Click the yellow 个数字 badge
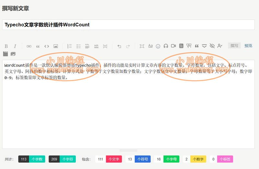 pos(198,159)
